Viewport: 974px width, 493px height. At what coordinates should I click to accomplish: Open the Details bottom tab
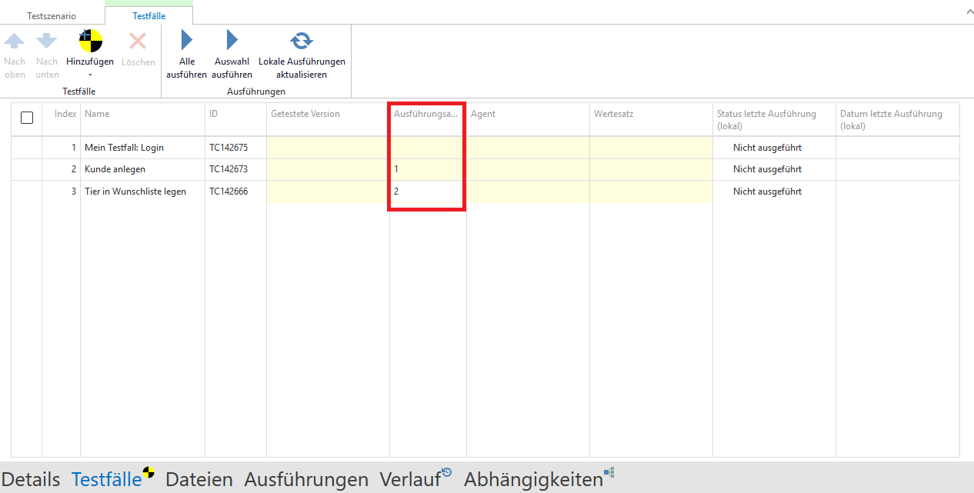[x=31, y=479]
